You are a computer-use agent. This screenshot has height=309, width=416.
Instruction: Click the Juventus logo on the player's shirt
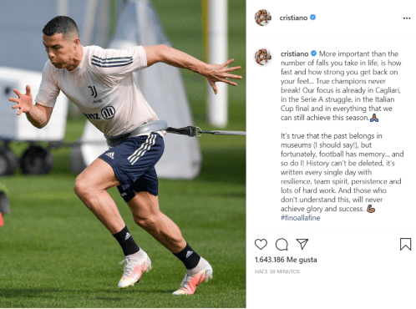93,92
